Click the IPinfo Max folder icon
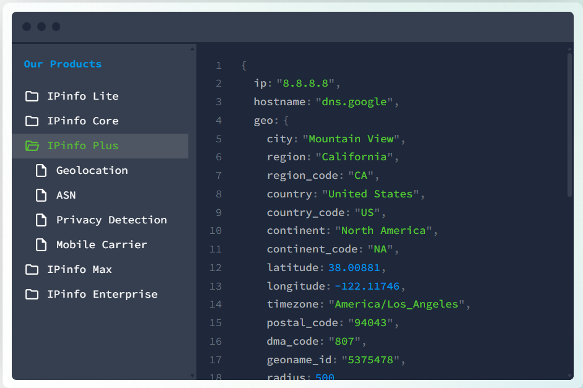This screenshot has height=388, width=583. (32, 270)
